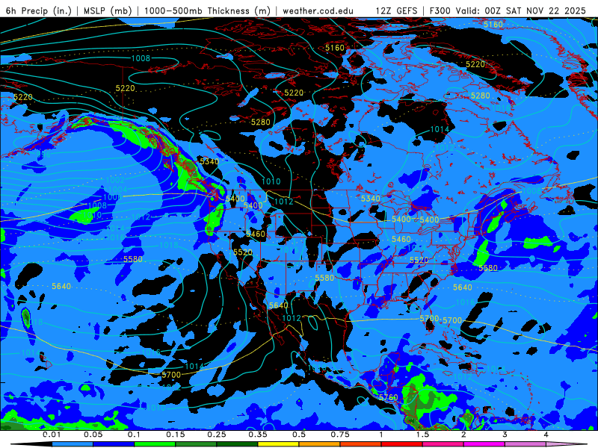The height and width of the screenshot is (448, 598).
Task: Click the "0.5" legend value
Action: pyautogui.click(x=299, y=435)
